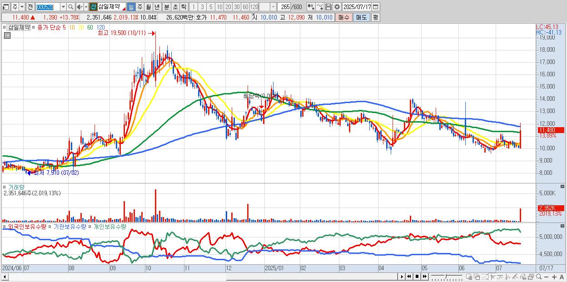Click the grid table icon under 삼일제약 label
Viewport: 567px width, 282px height.
[x=7, y=35]
